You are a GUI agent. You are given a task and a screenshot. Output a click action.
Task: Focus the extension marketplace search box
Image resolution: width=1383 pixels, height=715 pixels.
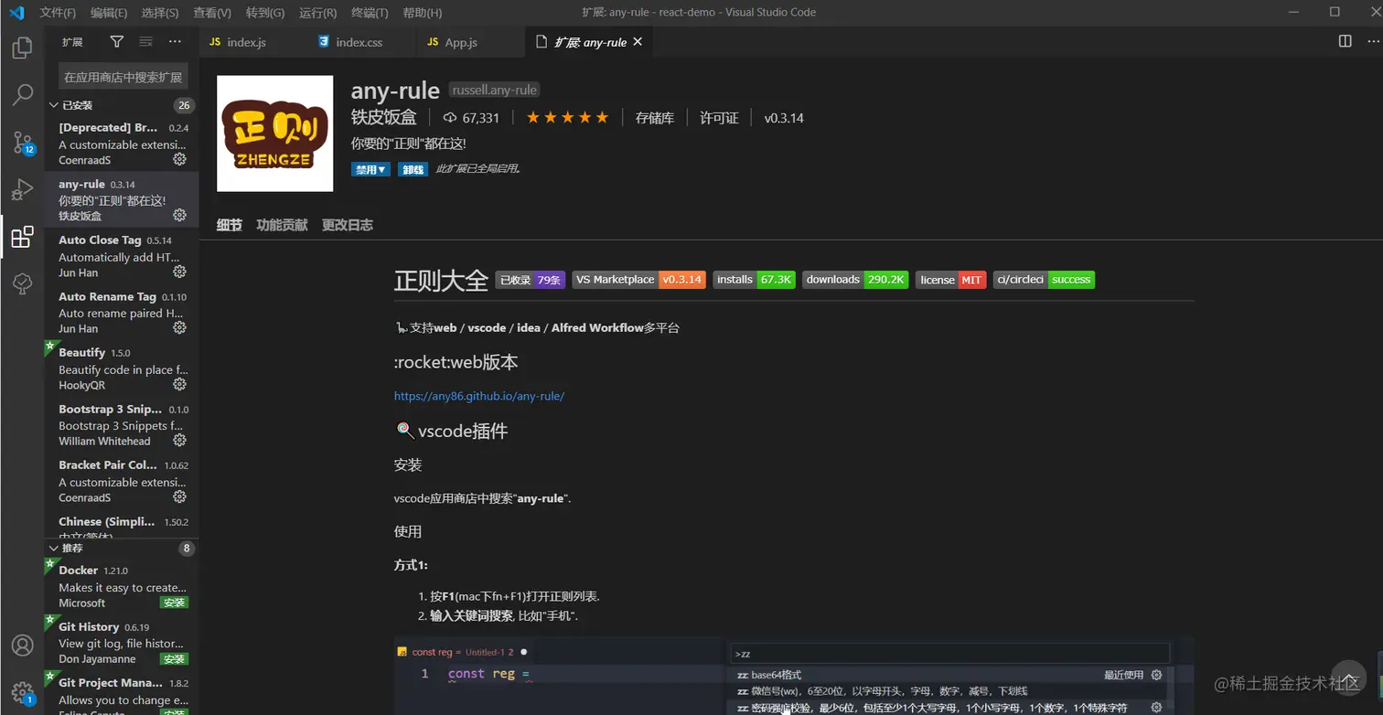coord(123,77)
